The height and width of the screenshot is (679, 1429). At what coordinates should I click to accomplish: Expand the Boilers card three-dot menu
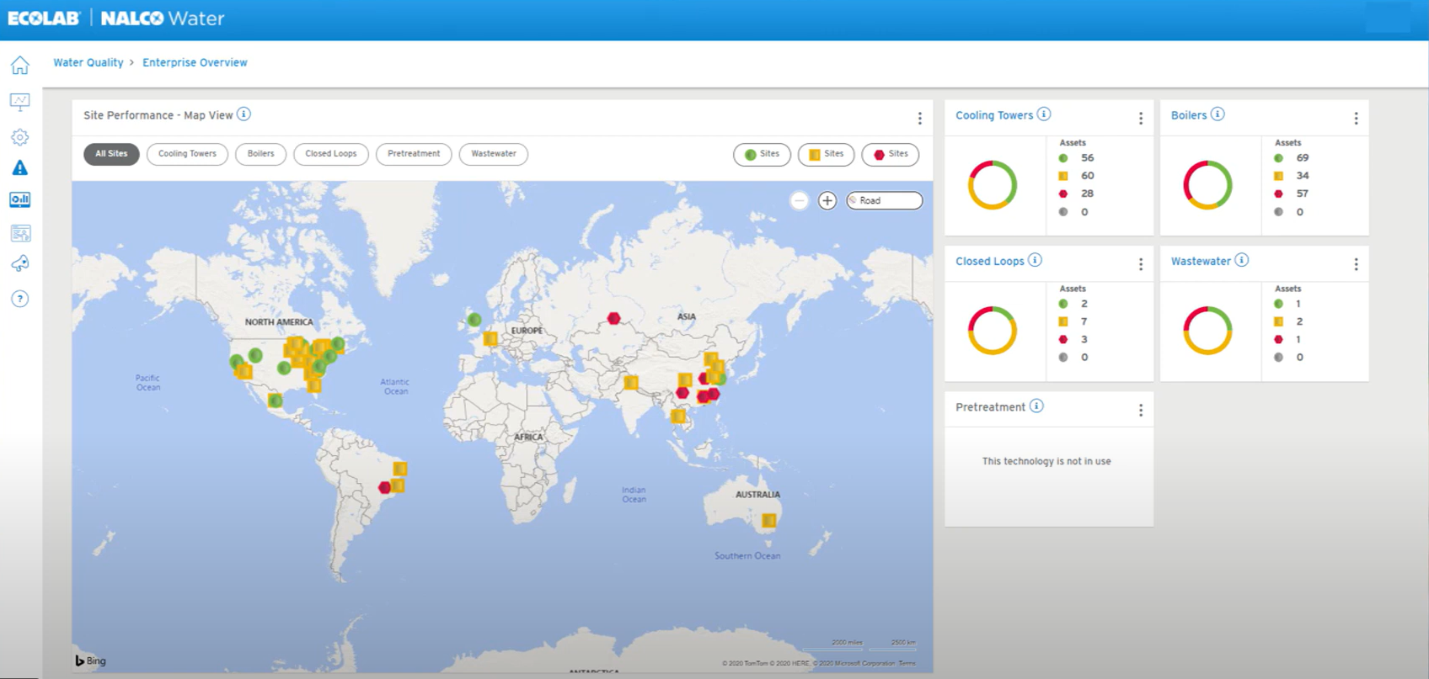pyautogui.click(x=1356, y=119)
